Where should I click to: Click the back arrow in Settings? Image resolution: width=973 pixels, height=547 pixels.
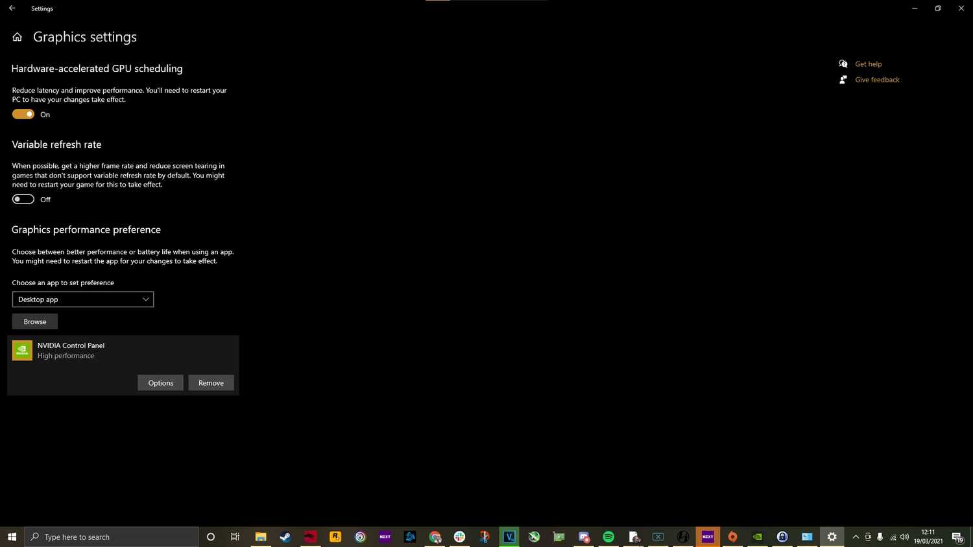(12, 8)
